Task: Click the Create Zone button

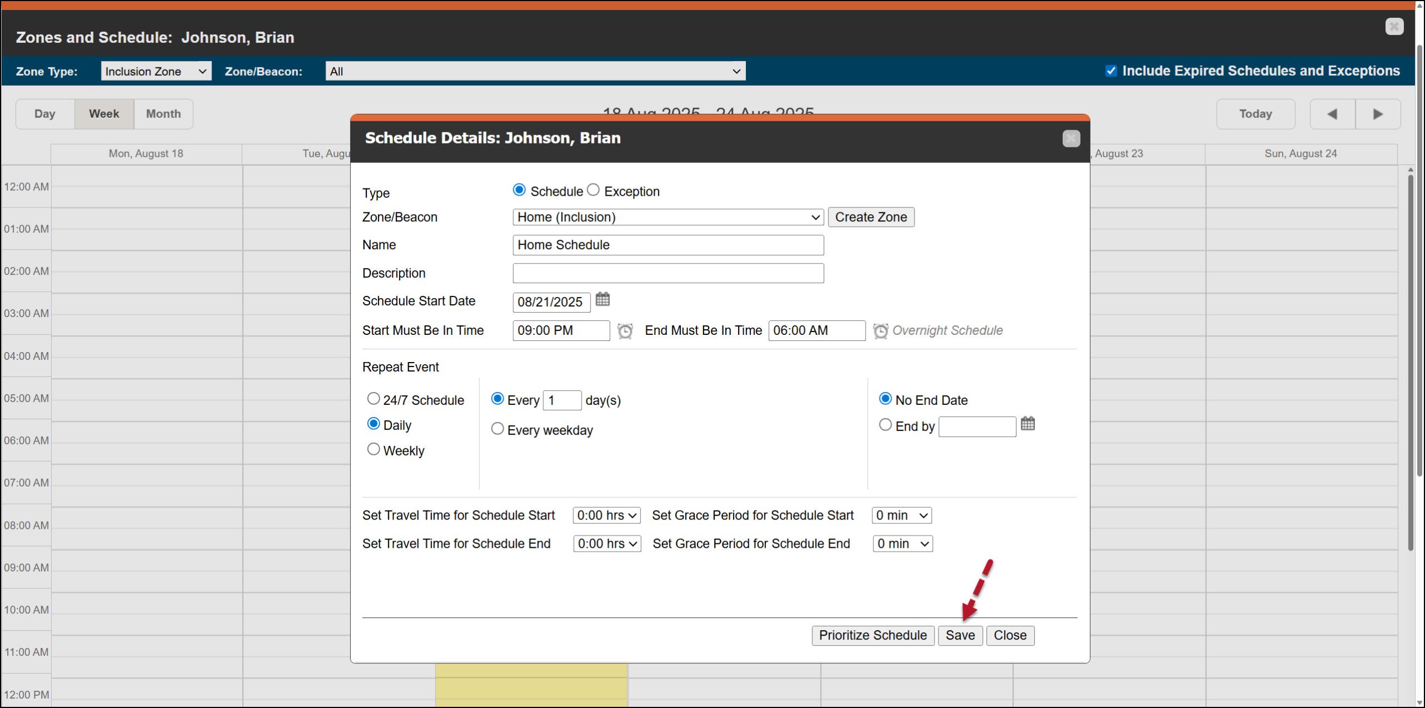Action: pyautogui.click(x=871, y=217)
